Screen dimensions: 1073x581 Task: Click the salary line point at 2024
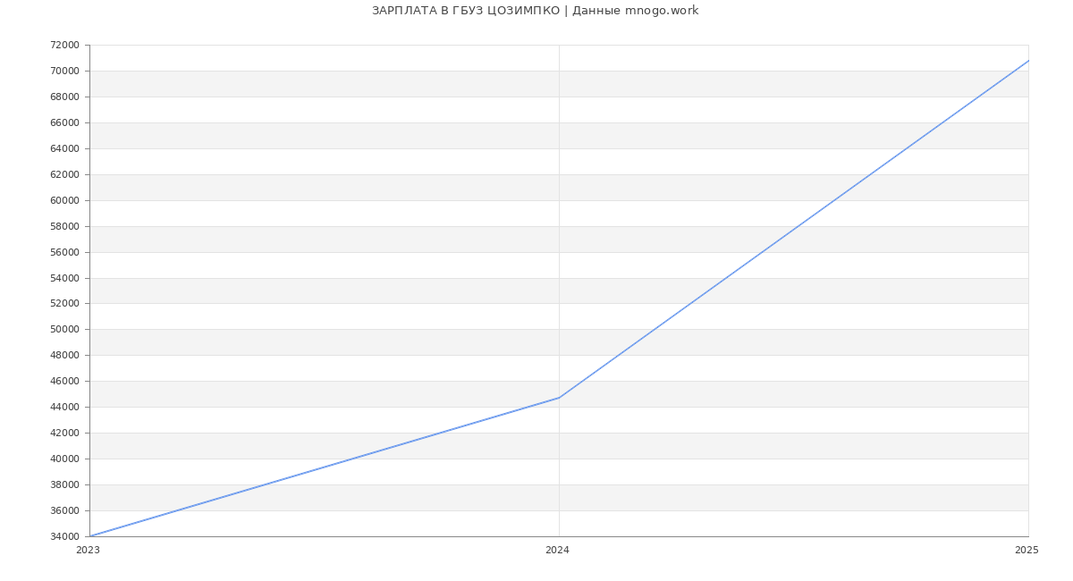[559, 398]
